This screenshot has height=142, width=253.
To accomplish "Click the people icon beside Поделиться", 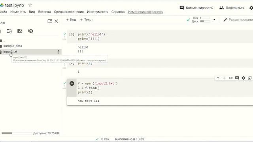I will pyautogui.click(x=221, y=8).
